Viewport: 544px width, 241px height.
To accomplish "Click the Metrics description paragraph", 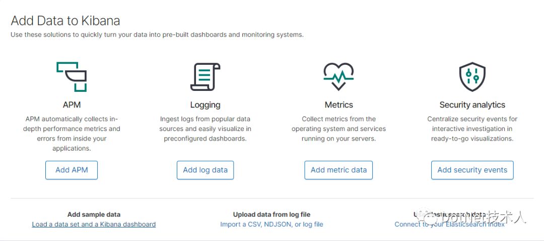I will point(338,129).
